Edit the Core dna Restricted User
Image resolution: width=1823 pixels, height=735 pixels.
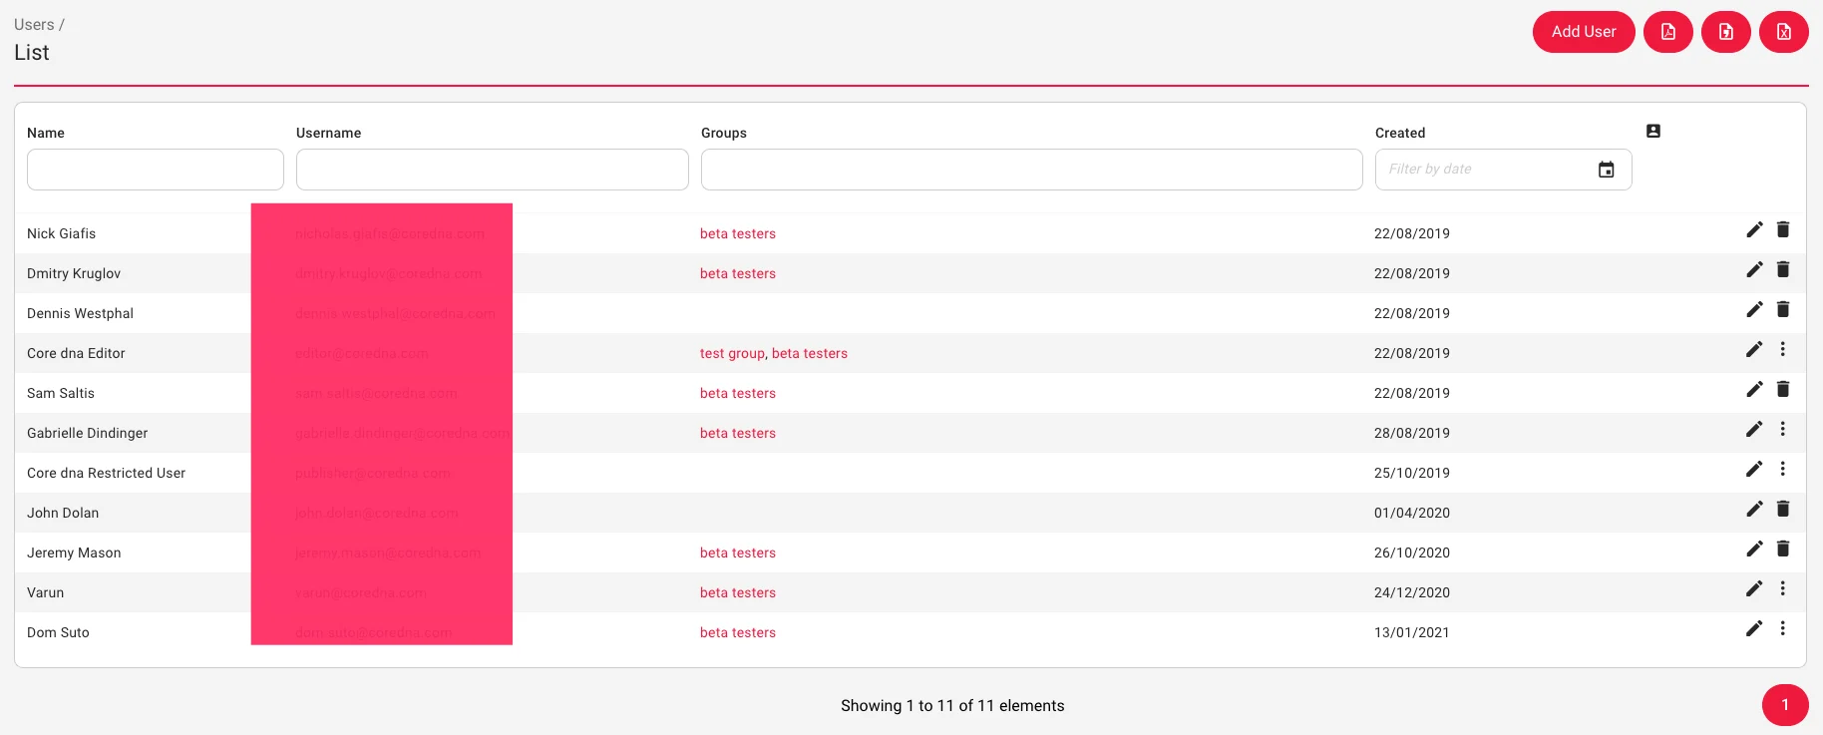coord(1755,469)
